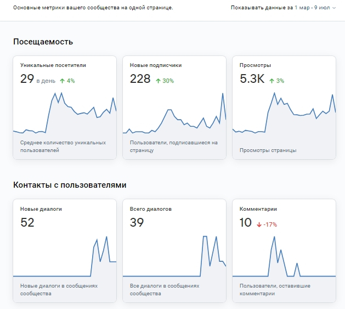The width and height of the screenshot is (345, 309).
Task: Click the 'Контакты с пользователями' section heading
Action: tap(70, 185)
